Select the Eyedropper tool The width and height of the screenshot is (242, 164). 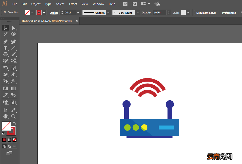point(6,95)
